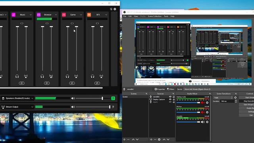The image size is (254, 143).
Task: Click the Wave Link horizontal channel scrollbar
Action: pyautogui.click(x=51, y=88)
